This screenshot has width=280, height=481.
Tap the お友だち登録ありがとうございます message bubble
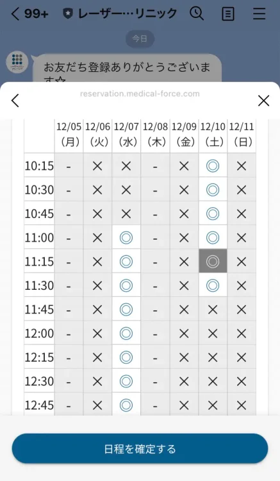127,68
